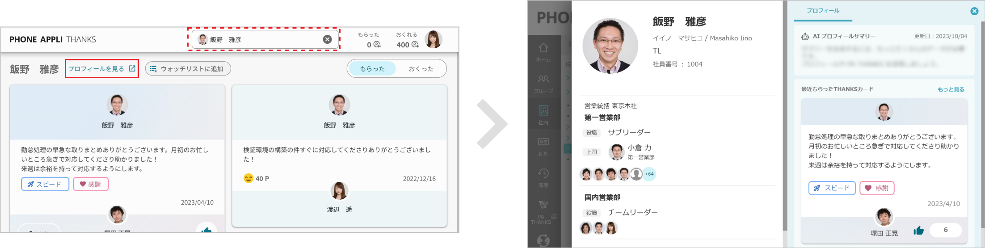This screenshot has width=985, height=248.
Task: Click the もらった 0 points counter
Action: coord(369,40)
